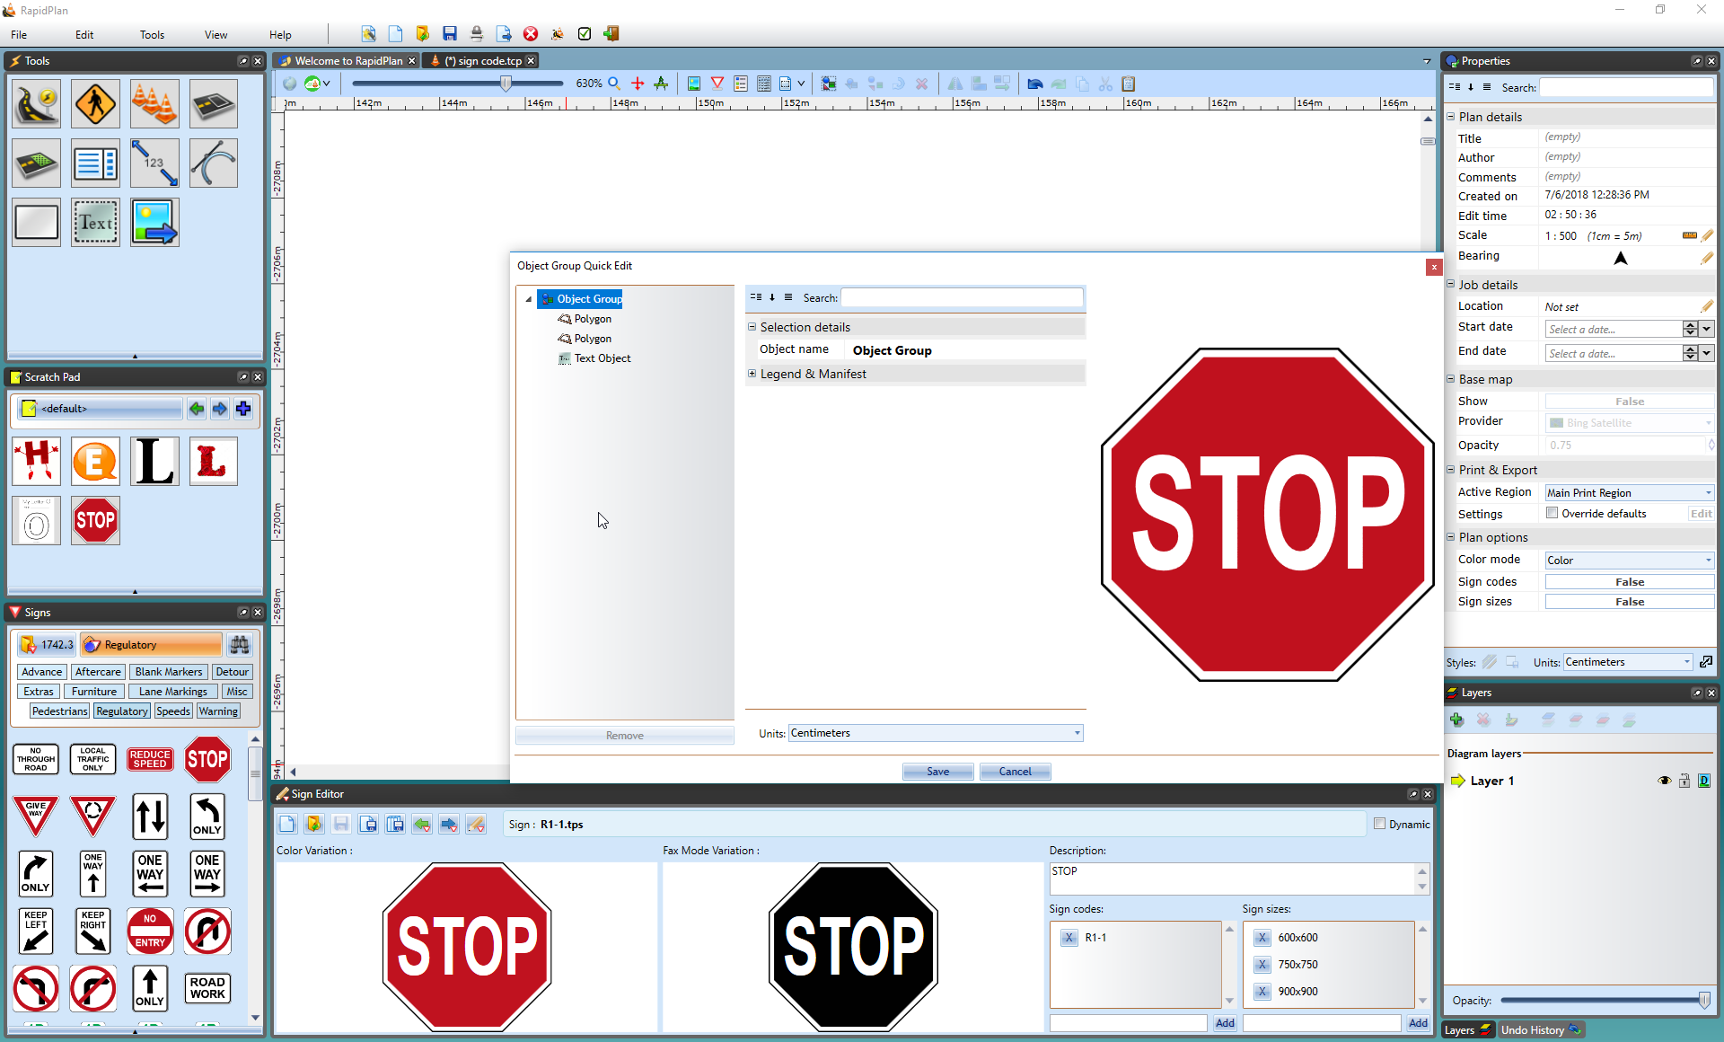Open Active Region dropdown
Screen dimensions: 1724x1042
[1629, 493]
